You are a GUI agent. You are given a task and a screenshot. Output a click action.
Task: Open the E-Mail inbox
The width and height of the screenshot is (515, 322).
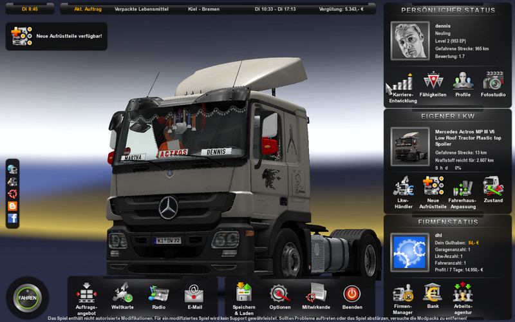[x=194, y=297]
